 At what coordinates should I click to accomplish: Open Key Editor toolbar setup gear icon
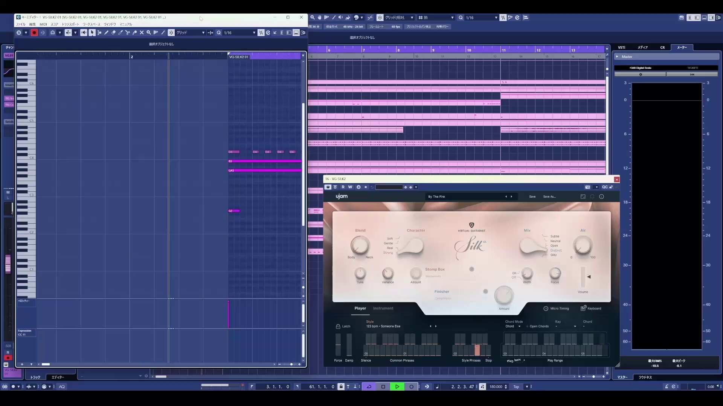[304, 33]
